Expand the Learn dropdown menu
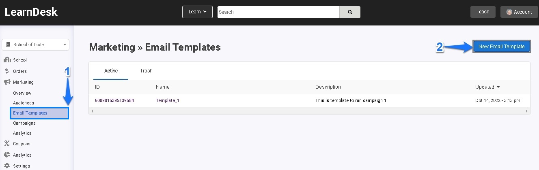The width and height of the screenshot is (539, 170). pos(197,12)
